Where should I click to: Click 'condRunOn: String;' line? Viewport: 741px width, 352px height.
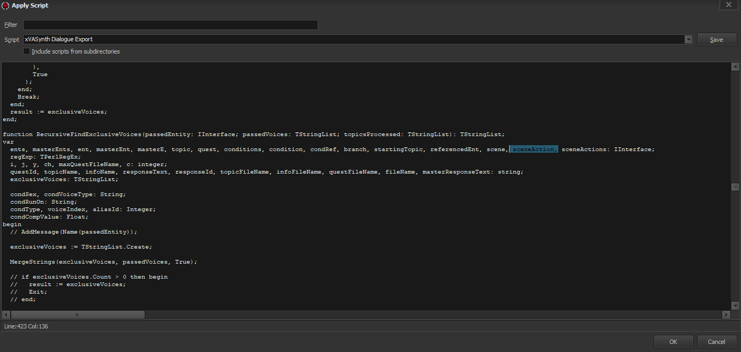(44, 202)
